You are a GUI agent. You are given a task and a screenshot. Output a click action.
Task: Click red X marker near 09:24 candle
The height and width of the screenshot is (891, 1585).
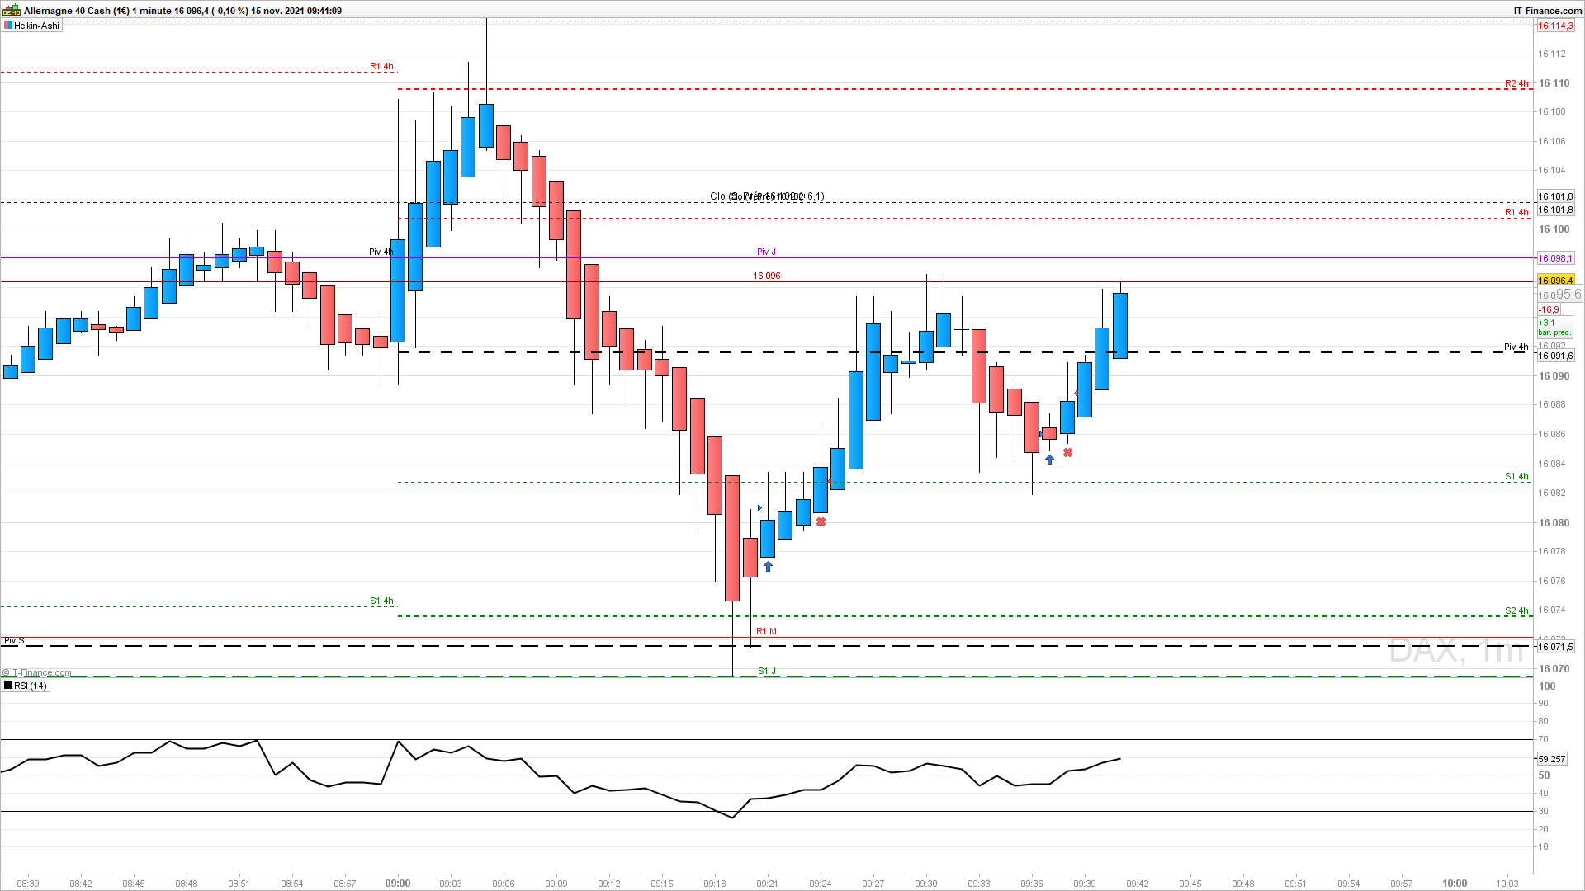(821, 522)
